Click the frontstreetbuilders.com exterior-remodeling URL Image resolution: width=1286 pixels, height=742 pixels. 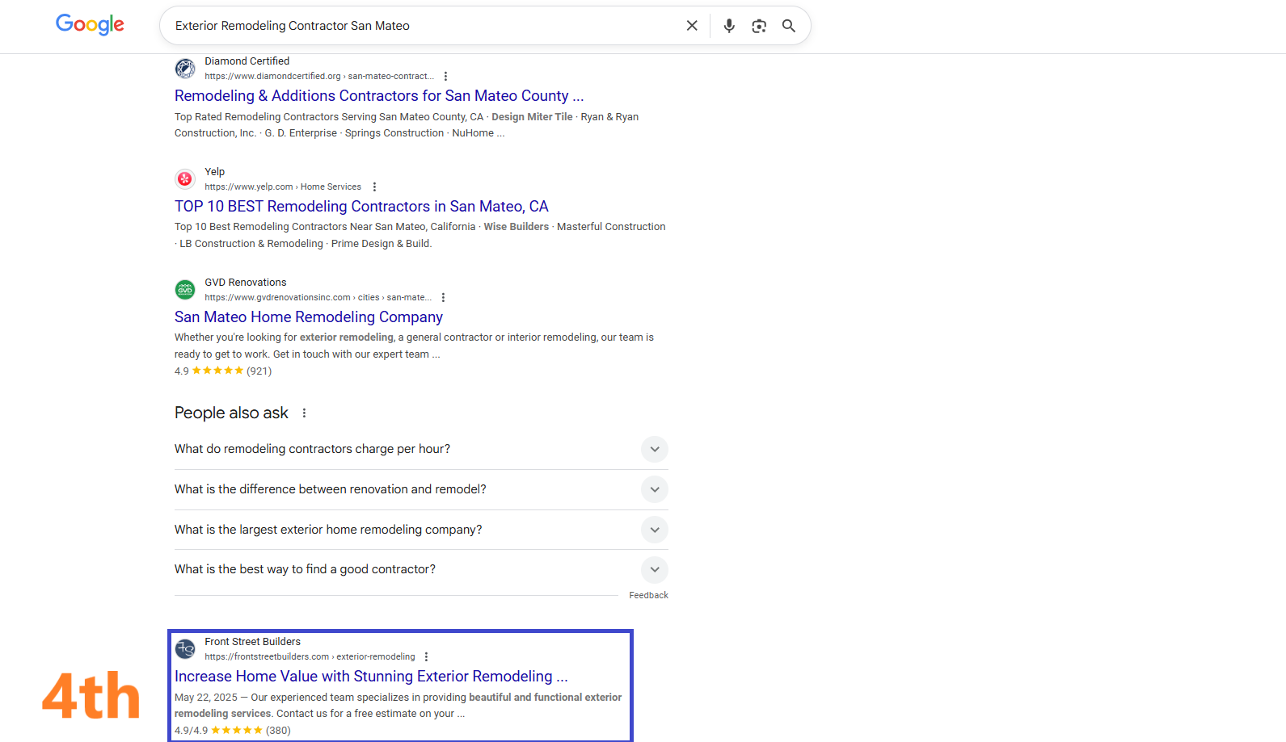[310, 656]
